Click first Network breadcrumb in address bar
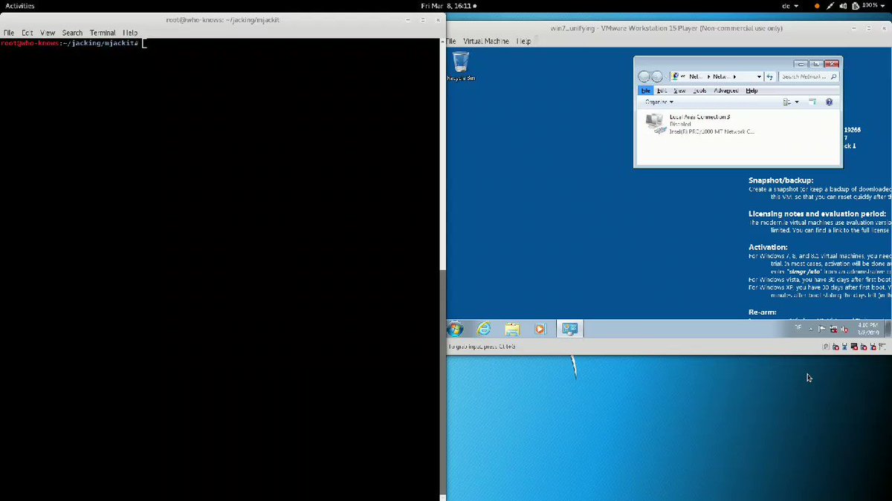Viewport: 892px width, 501px height. point(696,76)
